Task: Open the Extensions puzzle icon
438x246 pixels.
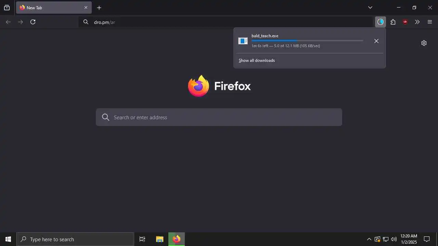Action: click(393, 22)
